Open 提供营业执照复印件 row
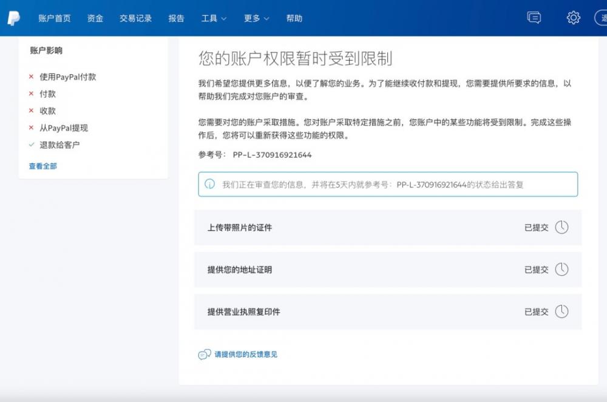 [x=388, y=312]
